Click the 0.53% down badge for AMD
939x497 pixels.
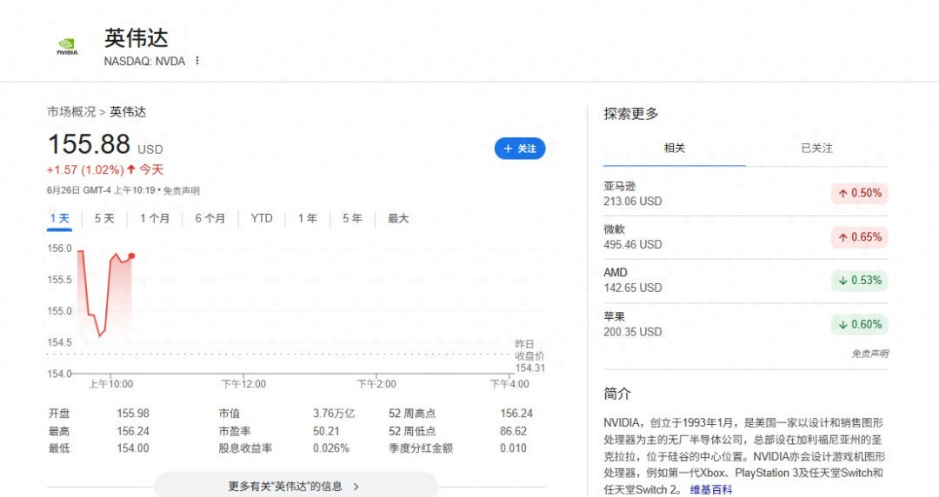pos(859,281)
